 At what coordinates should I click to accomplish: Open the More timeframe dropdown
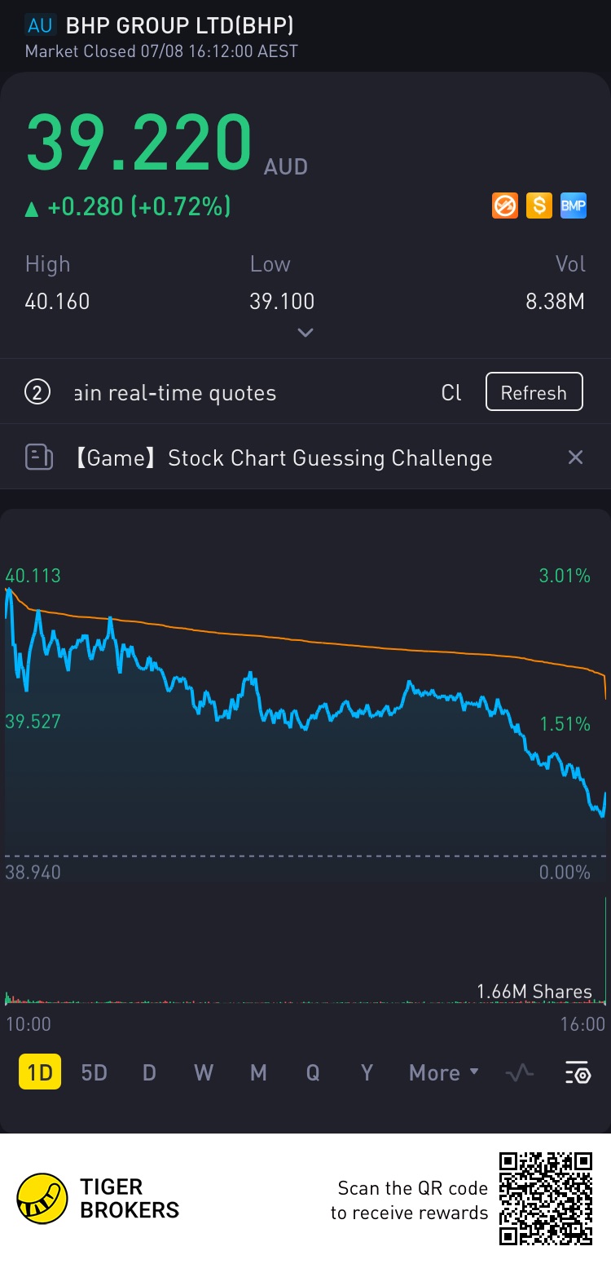[x=443, y=1072]
